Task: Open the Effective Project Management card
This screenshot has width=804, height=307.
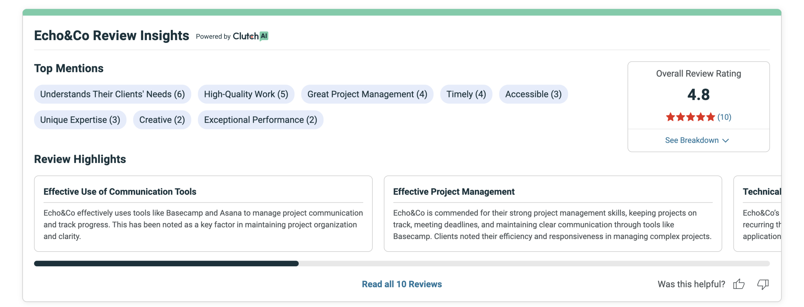Action: [x=552, y=214]
